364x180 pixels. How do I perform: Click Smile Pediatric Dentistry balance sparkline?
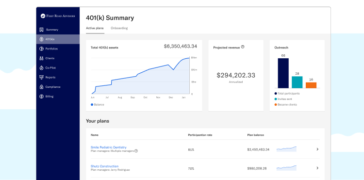click(x=286, y=149)
